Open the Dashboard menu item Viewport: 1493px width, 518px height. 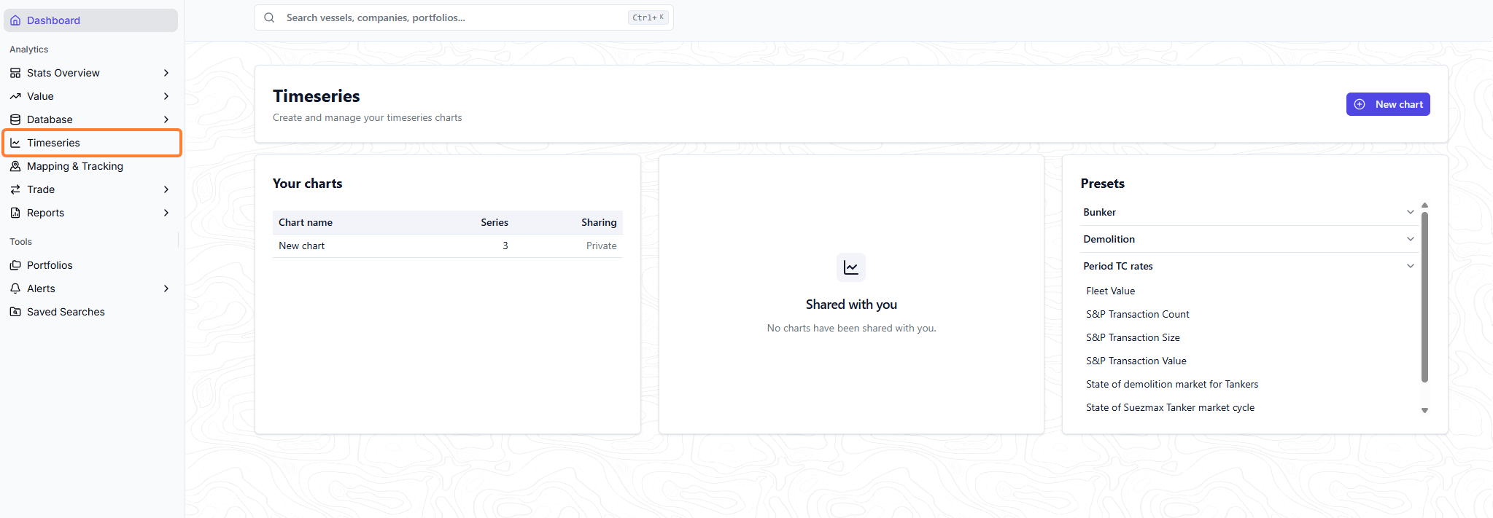point(91,20)
